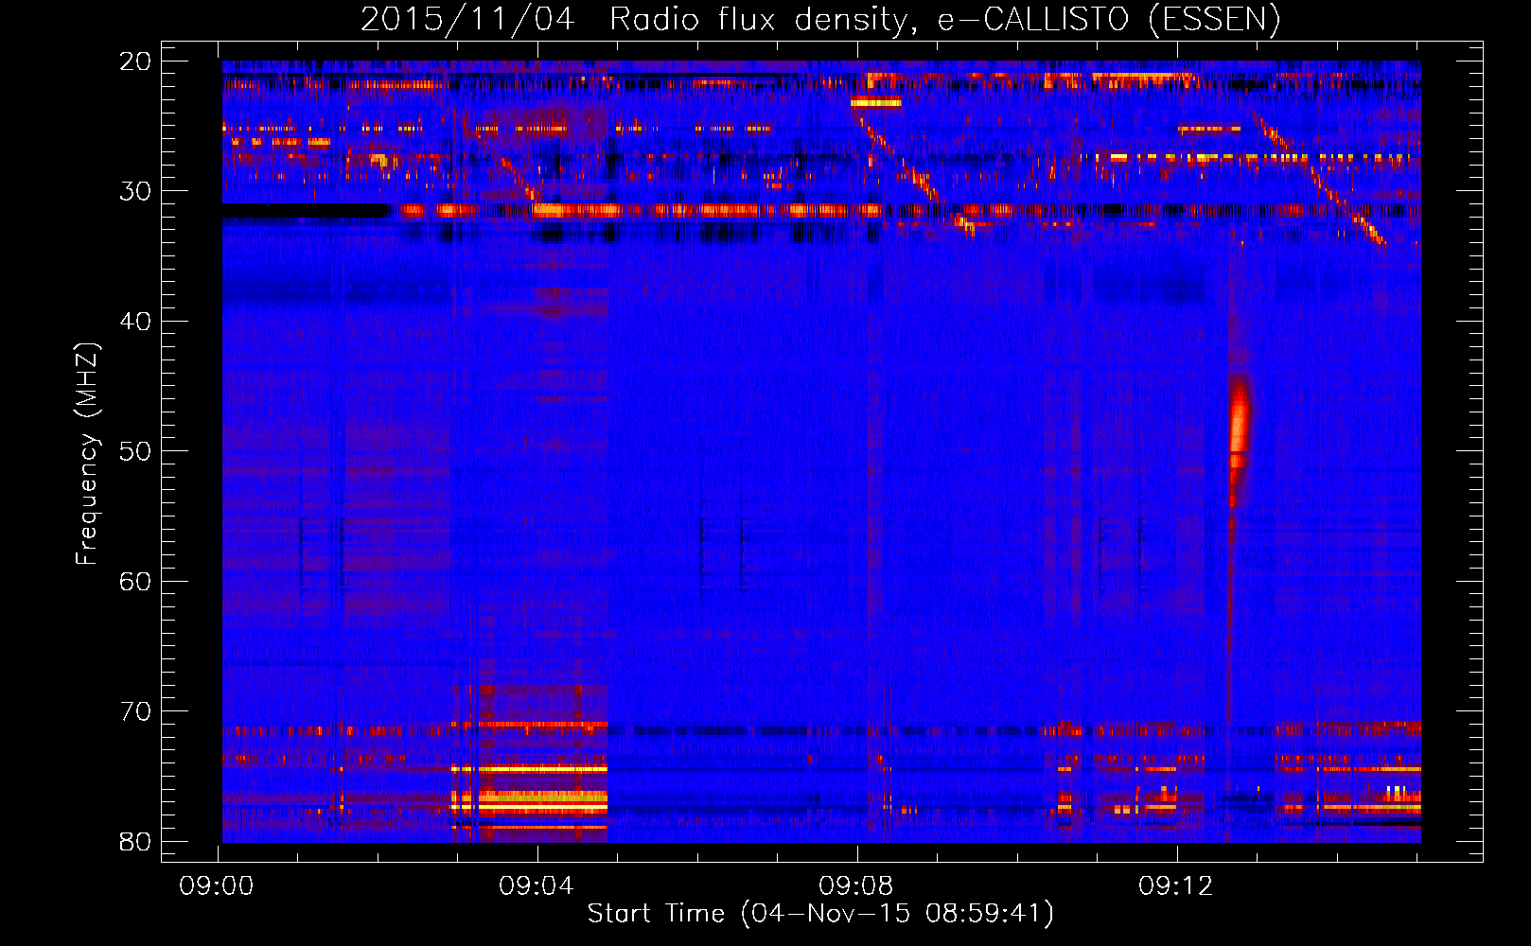
Task: Click the 09:08 time axis label
Action: [x=856, y=886]
